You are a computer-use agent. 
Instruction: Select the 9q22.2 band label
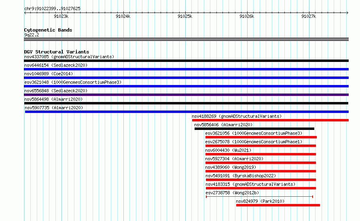click(x=32, y=35)
